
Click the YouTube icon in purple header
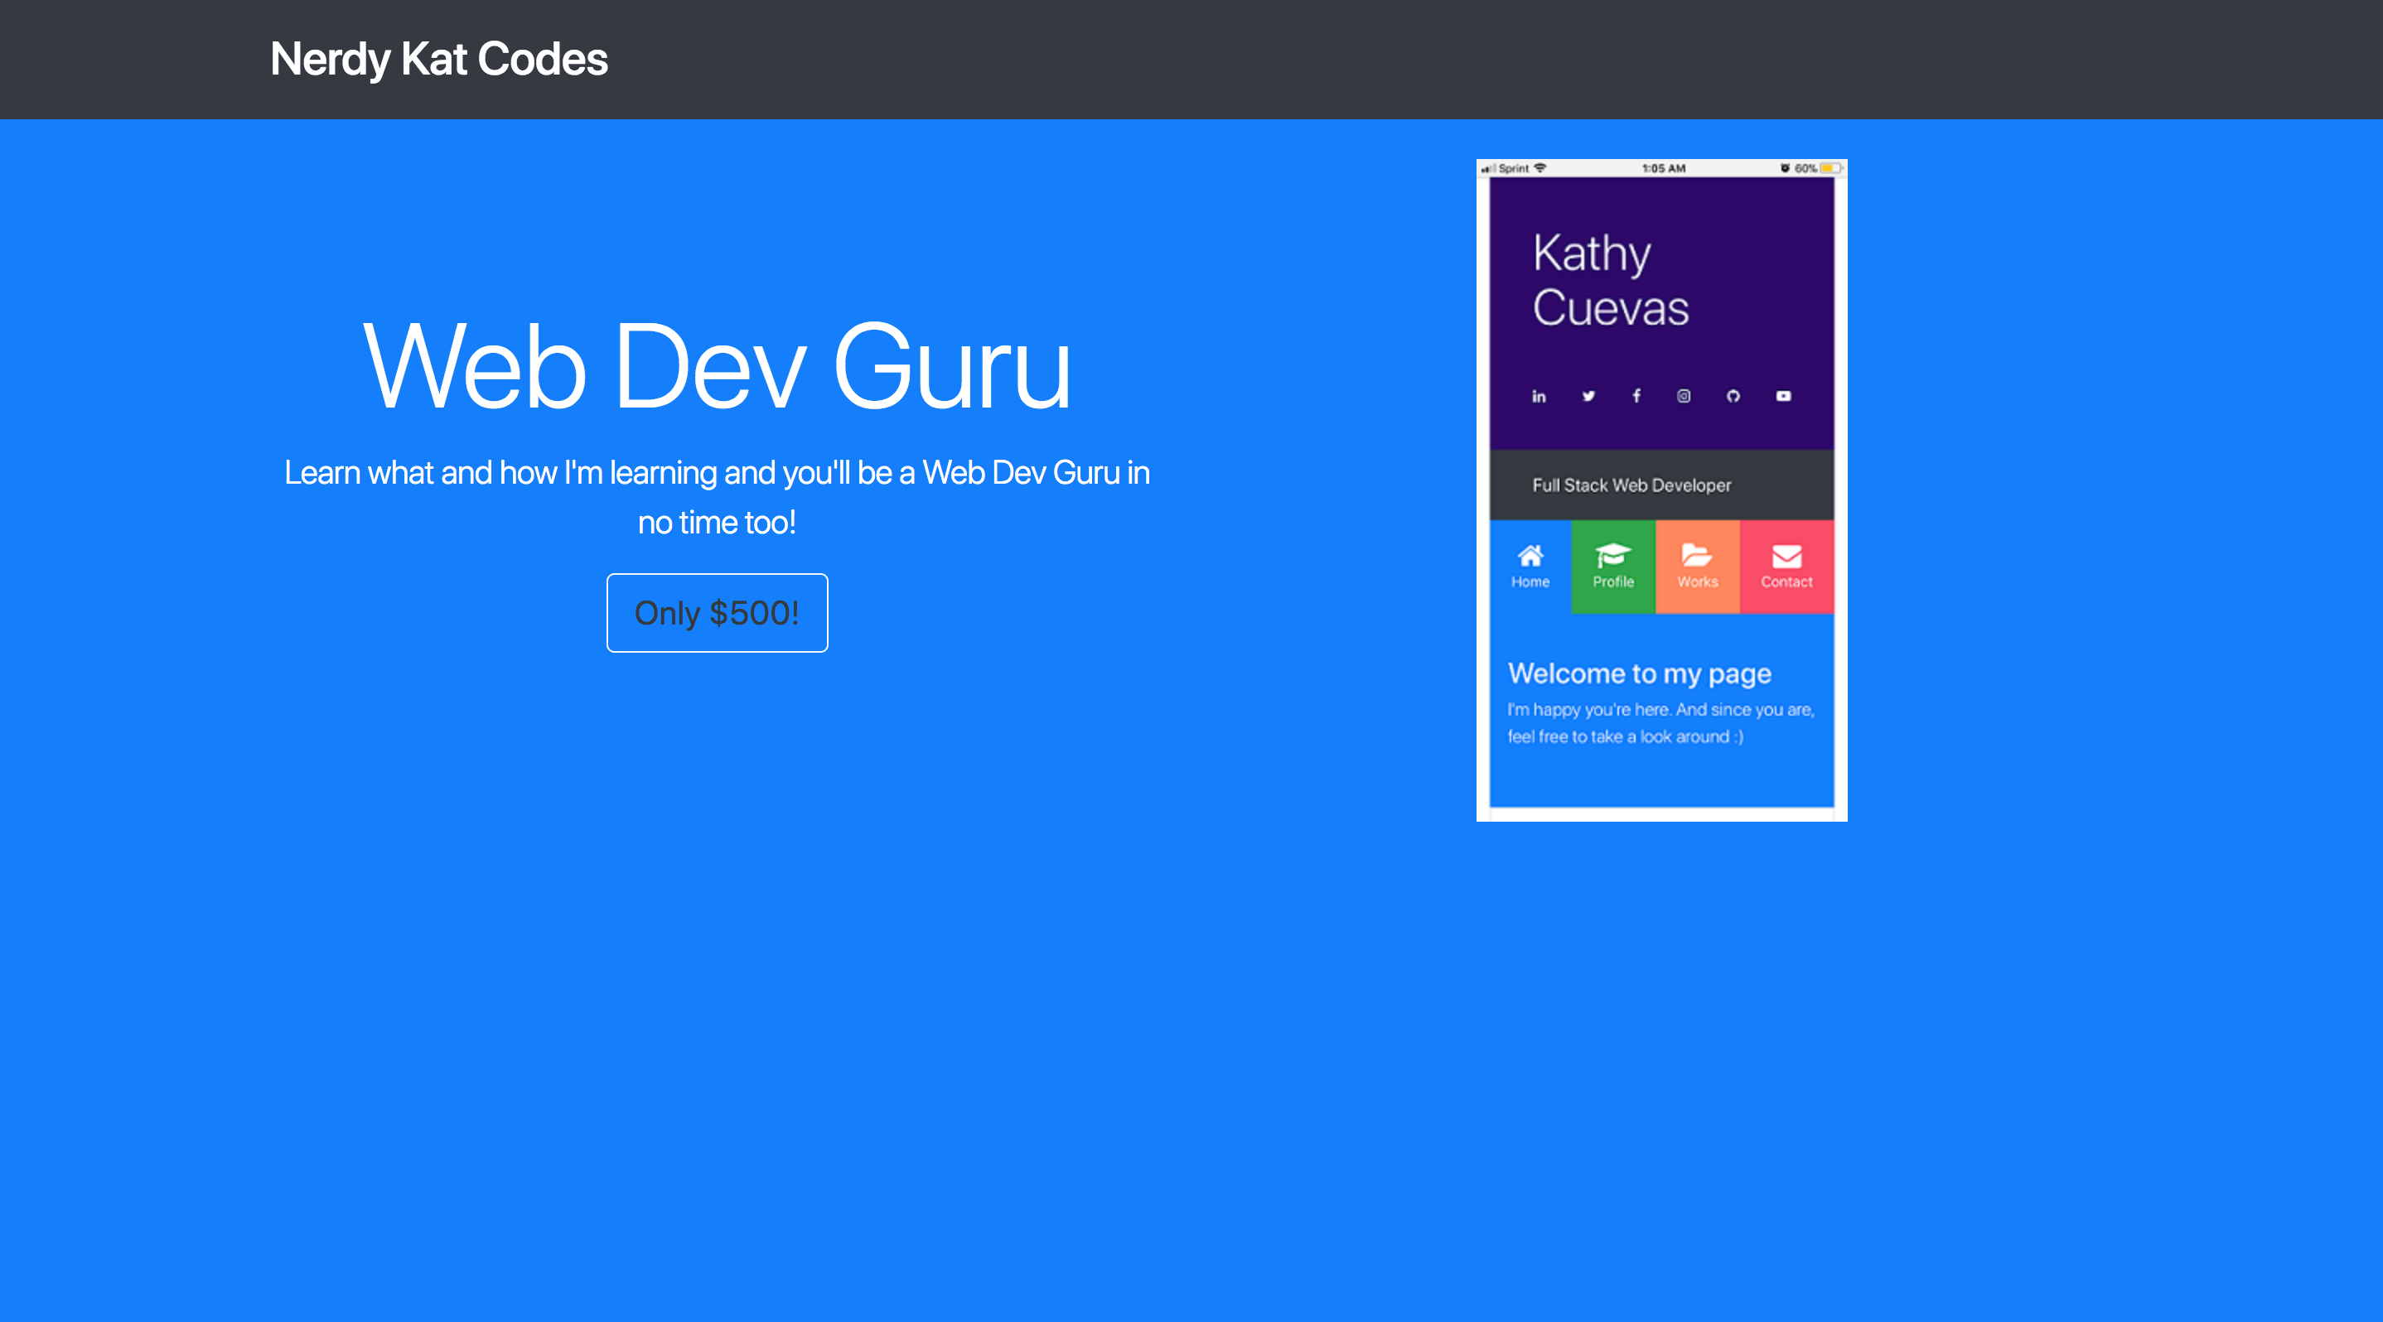point(1784,397)
